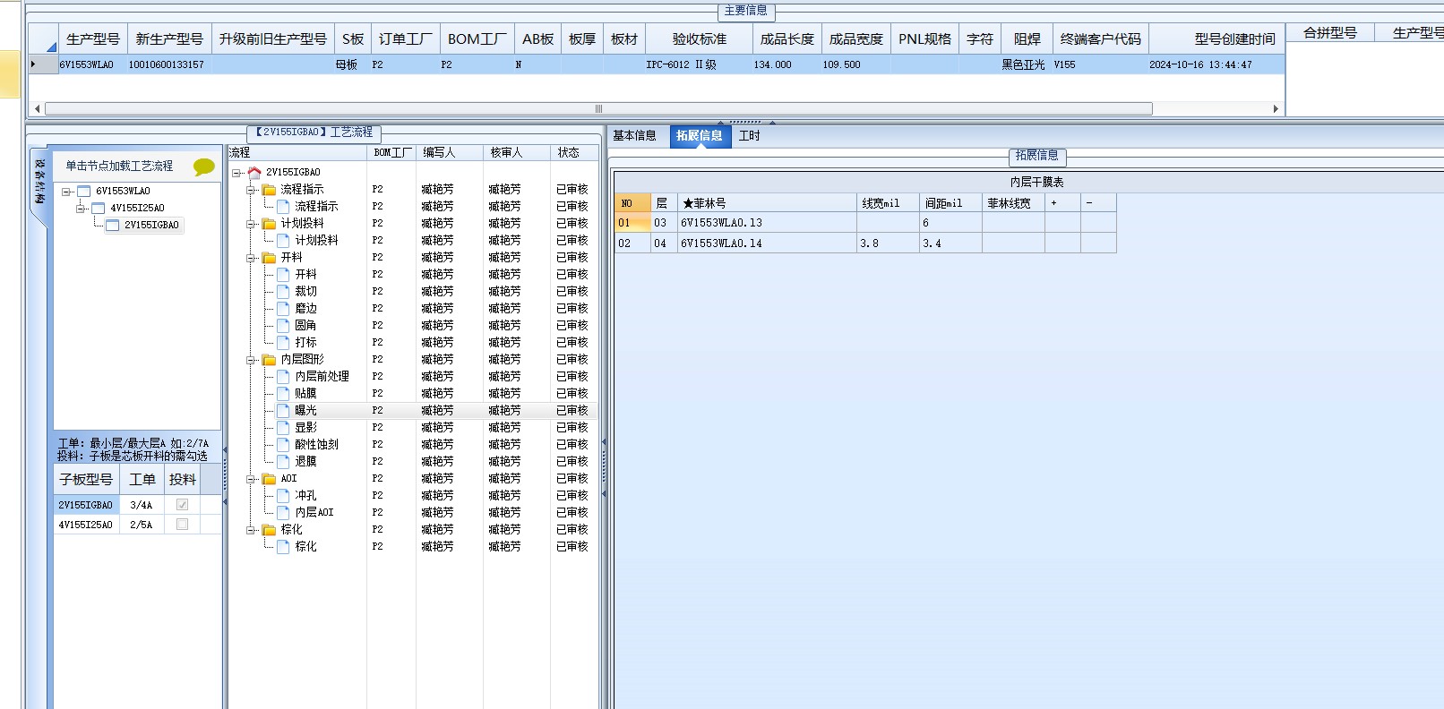
Task: Collapse the AOI folder
Action: 252,479
